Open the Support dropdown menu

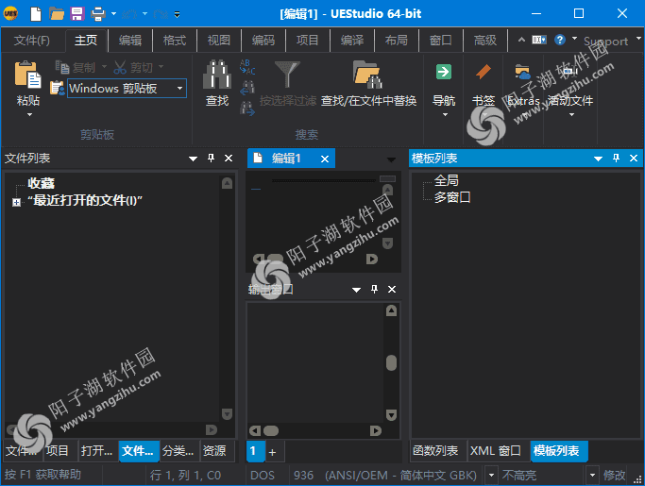coord(638,39)
